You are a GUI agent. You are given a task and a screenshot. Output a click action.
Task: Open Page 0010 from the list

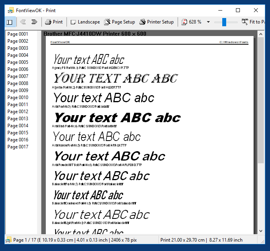pos(18,98)
